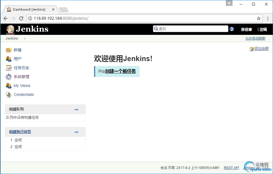Reload the page with the refresh icon

[x=21, y=18]
